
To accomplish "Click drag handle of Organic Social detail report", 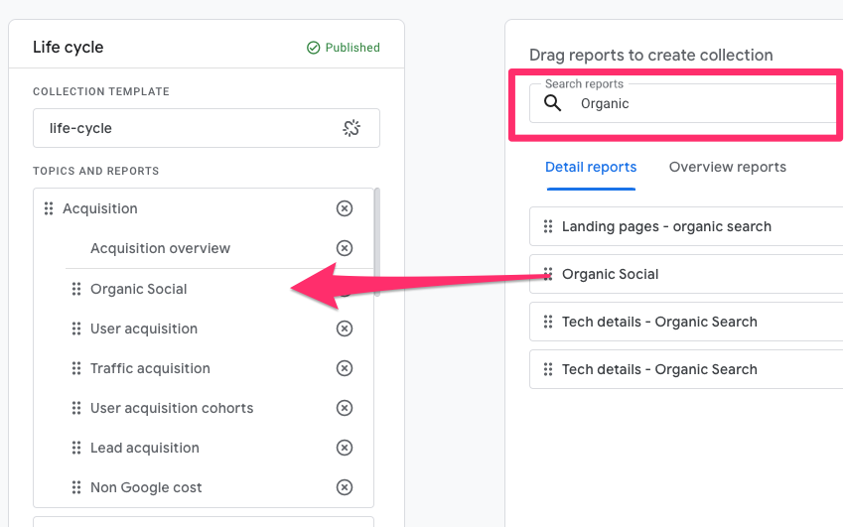I will (x=548, y=274).
